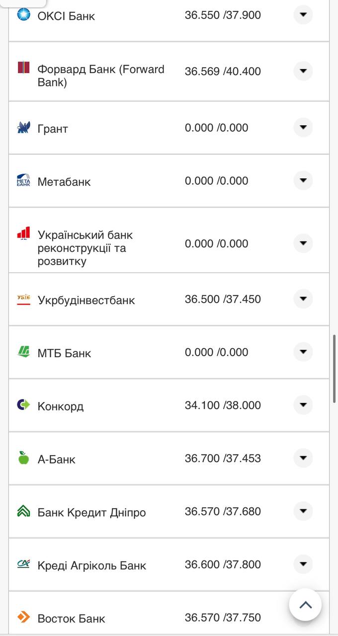
Task: Click the Форвард Банк logo icon
Action: pyautogui.click(x=23, y=68)
